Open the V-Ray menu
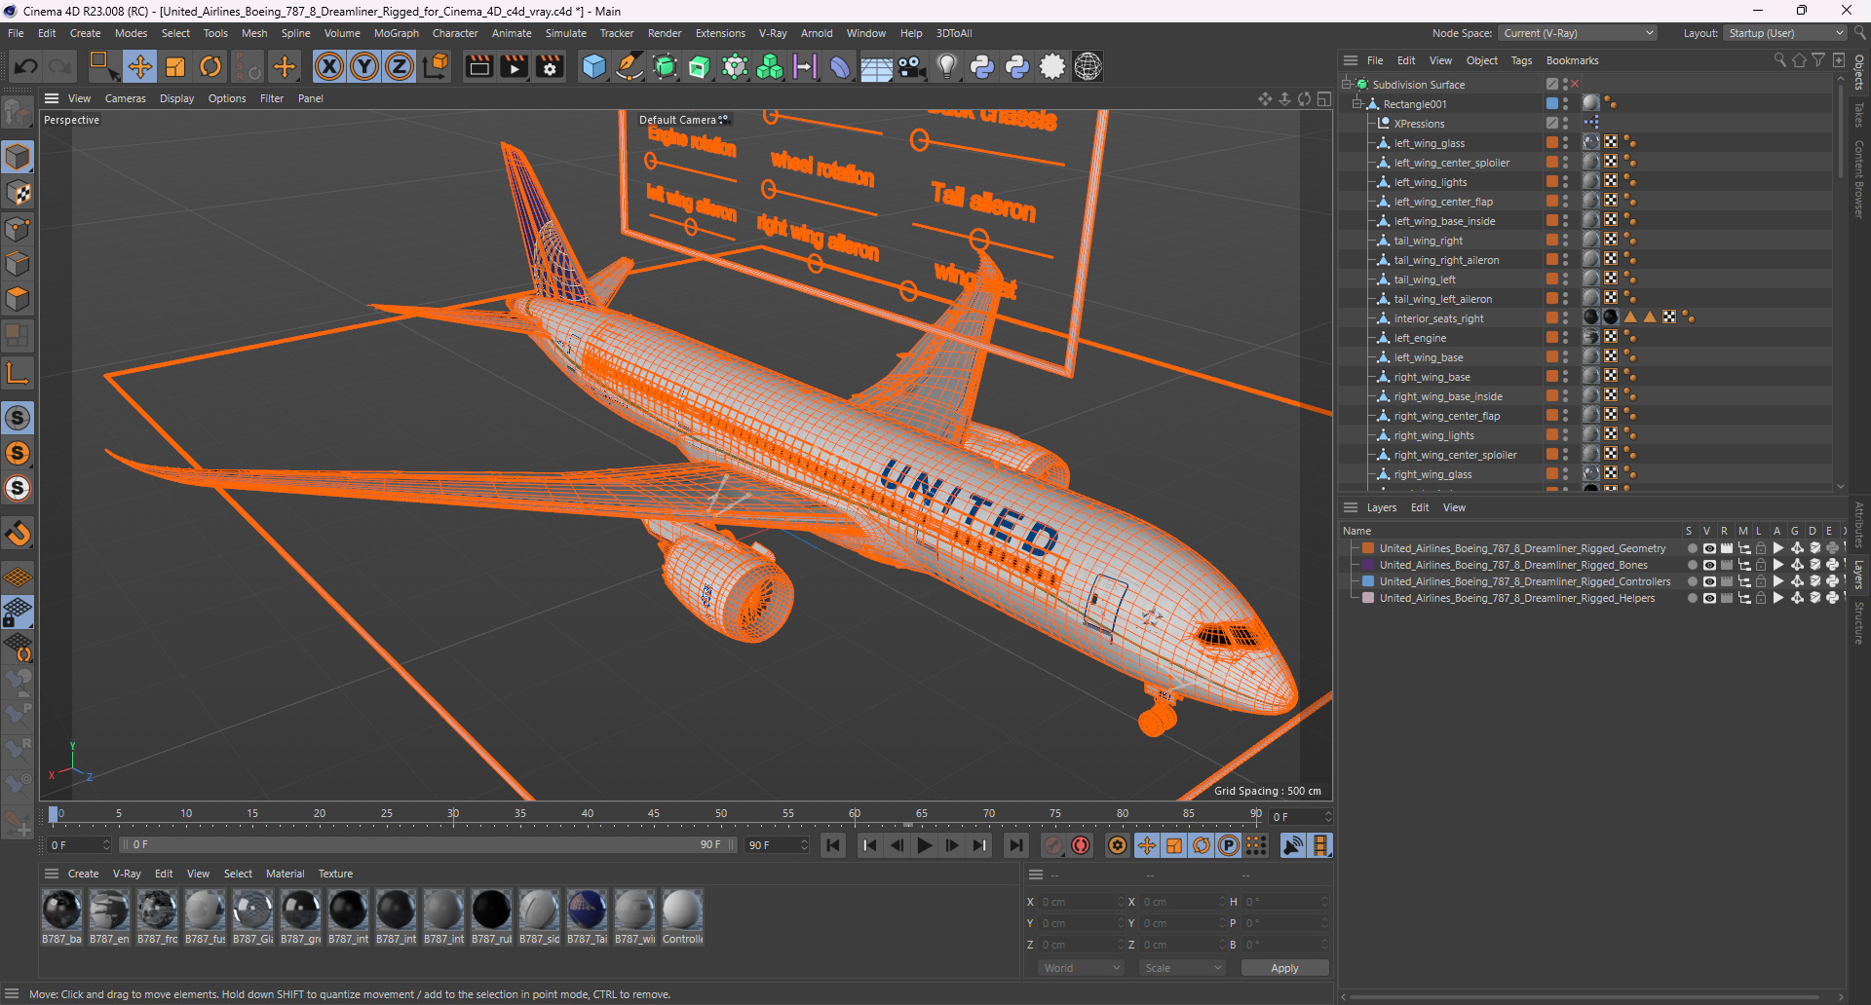Viewport: 1871px width, 1005px height. (x=773, y=33)
